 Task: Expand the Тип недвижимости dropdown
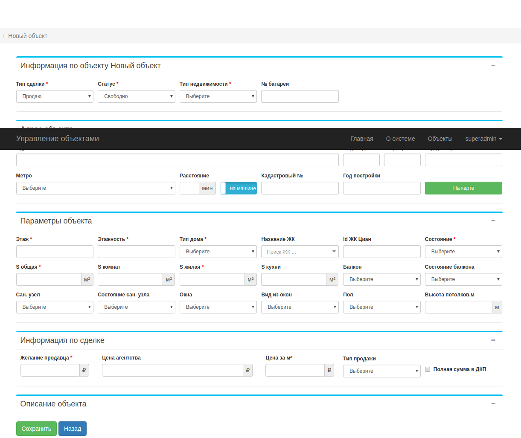click(x=218, y=96)
